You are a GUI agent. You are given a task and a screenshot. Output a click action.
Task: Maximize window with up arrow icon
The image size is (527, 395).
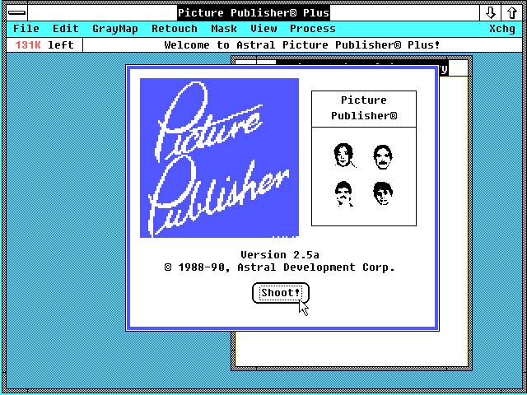[x=511, y=13]
